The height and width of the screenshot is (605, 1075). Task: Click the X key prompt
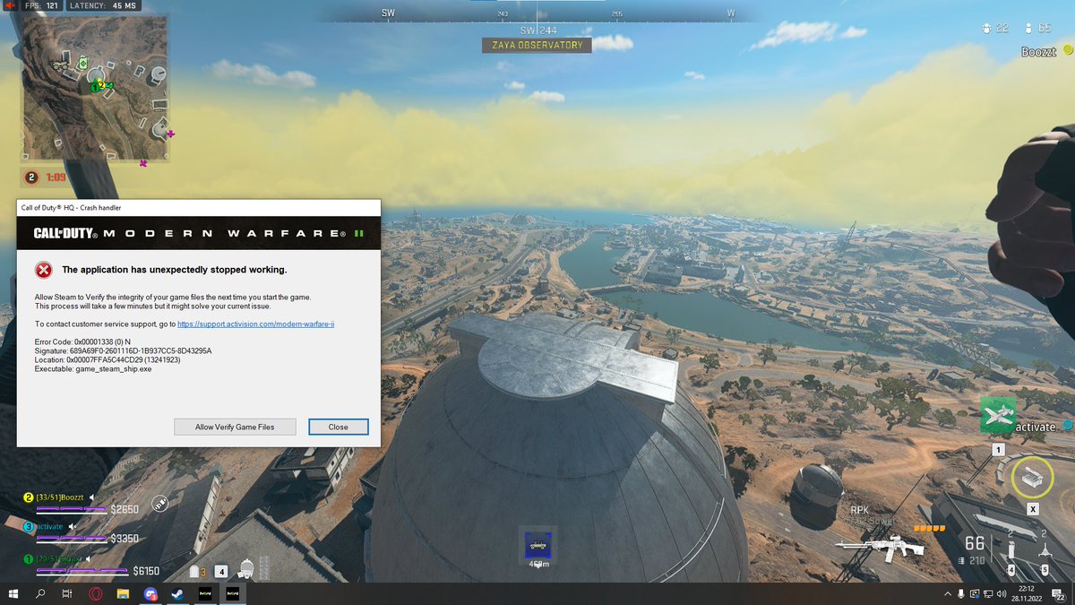pyautogui.click(x=1033, y=508)
